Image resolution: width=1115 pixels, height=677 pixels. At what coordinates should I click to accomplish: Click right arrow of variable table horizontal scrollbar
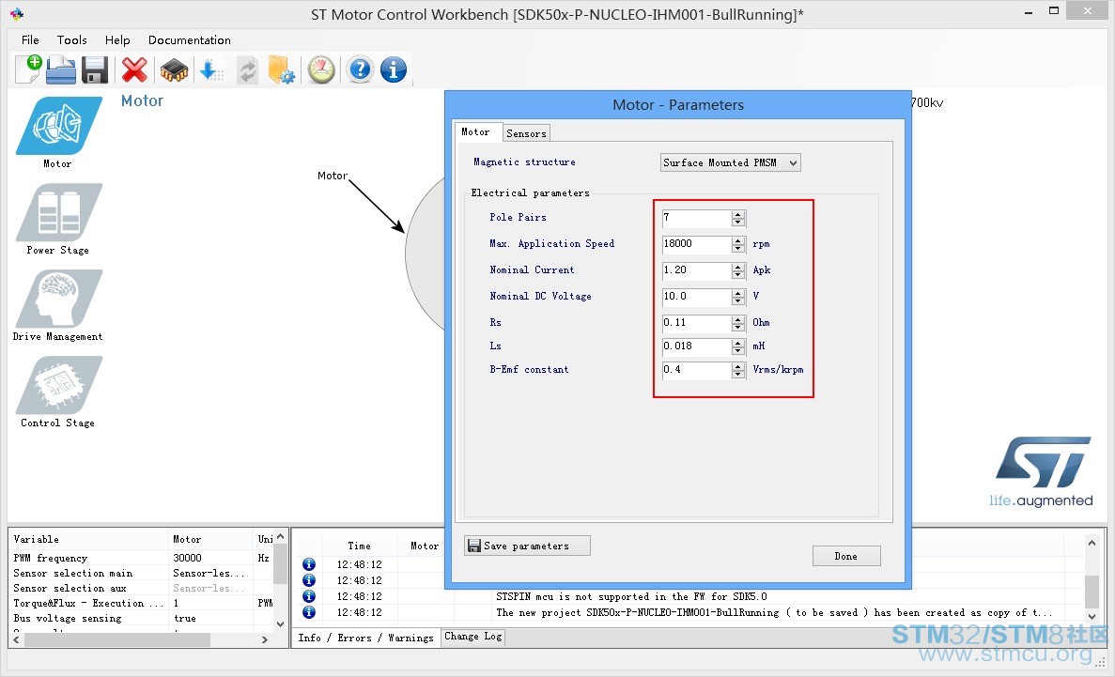coord(265,639)
